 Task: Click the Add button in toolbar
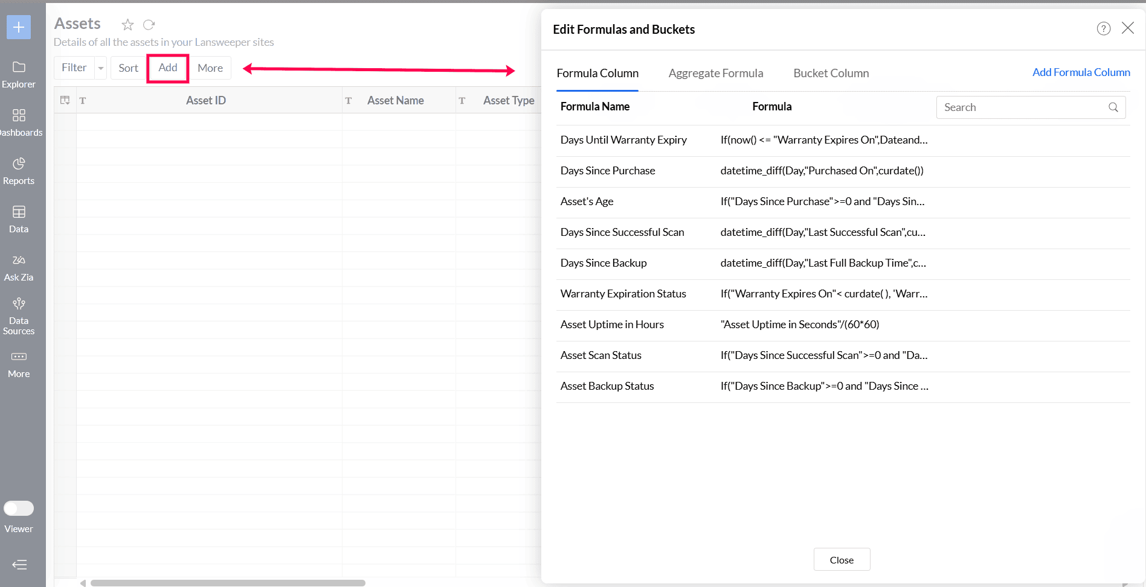[x=168, y=68]
